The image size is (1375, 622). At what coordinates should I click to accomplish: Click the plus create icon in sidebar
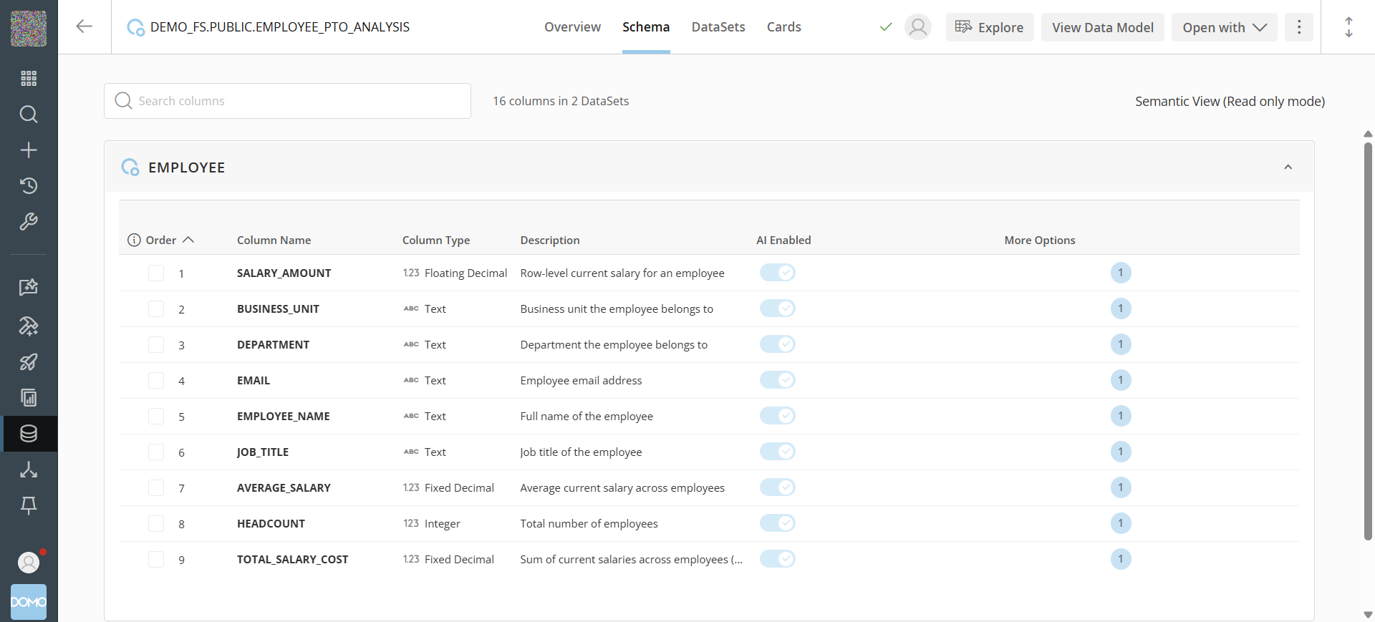point(29,150)
